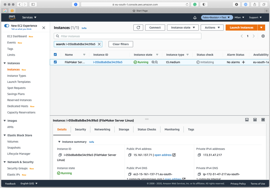Add an alarm with the plus icon

[243, 62]
